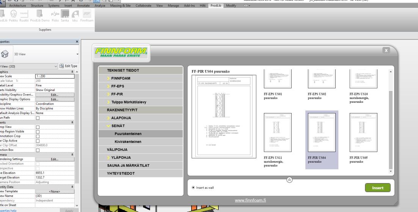The height and width of the screenshot is (212, 418).
Task: Click the large FF-PIR US04 preview image
Action: pos(224,116)
